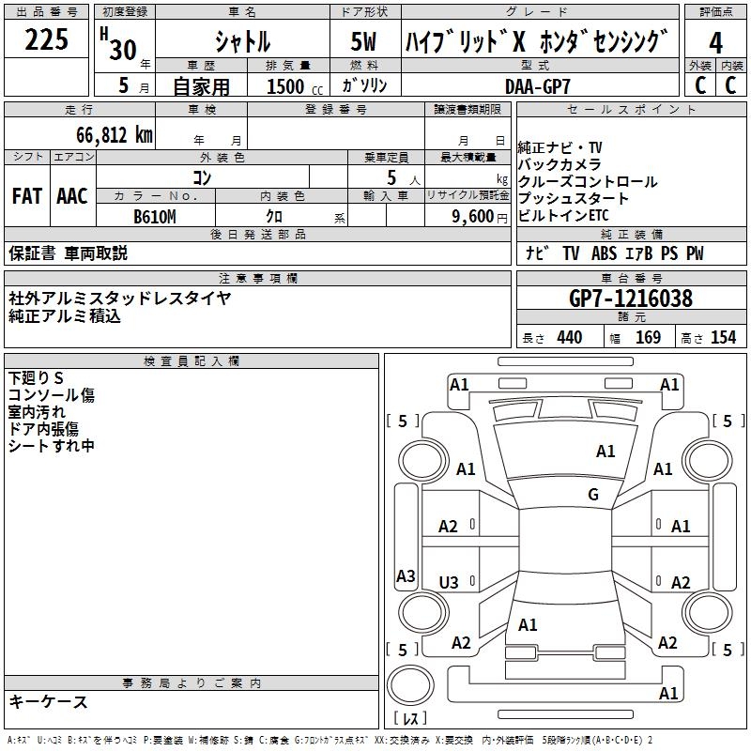Select the G windshield chip marker
This screenshot has width=751, height=751.
click(x=593, y=495)
